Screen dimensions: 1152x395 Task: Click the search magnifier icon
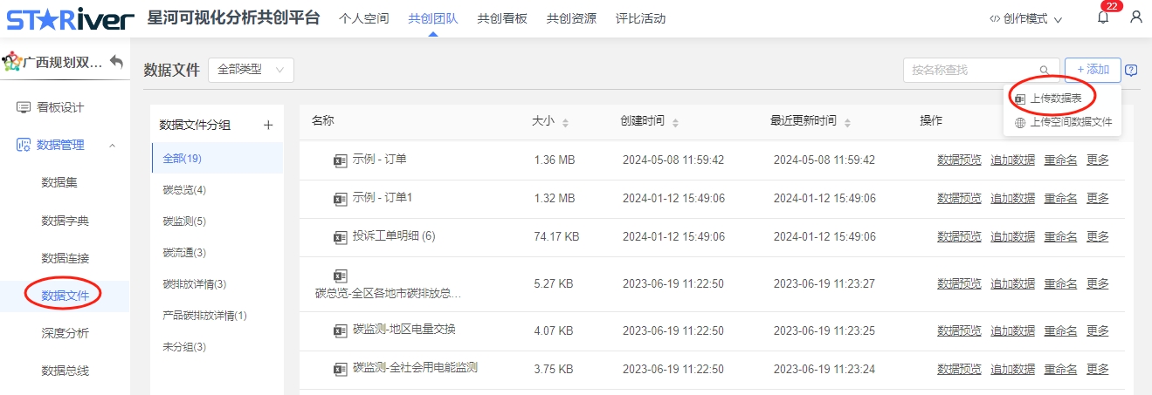(1044, 71)
